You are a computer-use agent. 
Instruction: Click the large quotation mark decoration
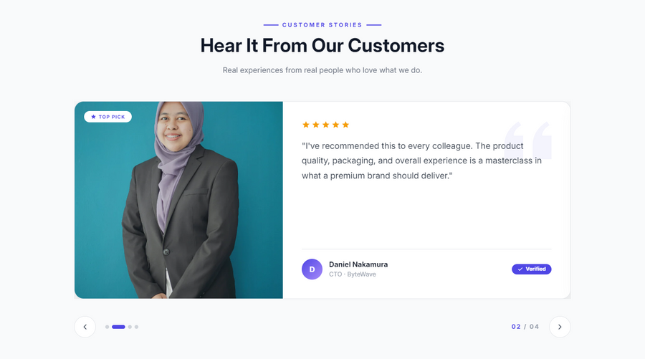click(x=527, y=140)
